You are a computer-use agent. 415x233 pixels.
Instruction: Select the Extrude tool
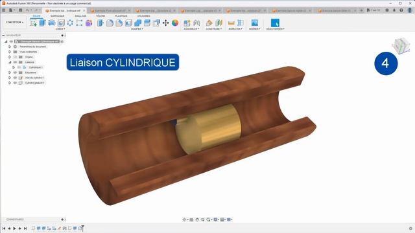(42, 23)
